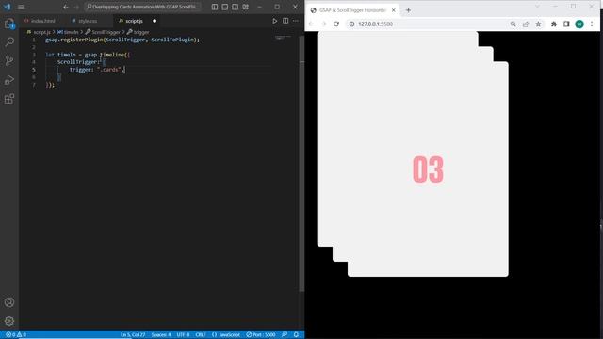Open the customize layout icon
Viewport: 603px width, 339px height.
coord(245,7)
